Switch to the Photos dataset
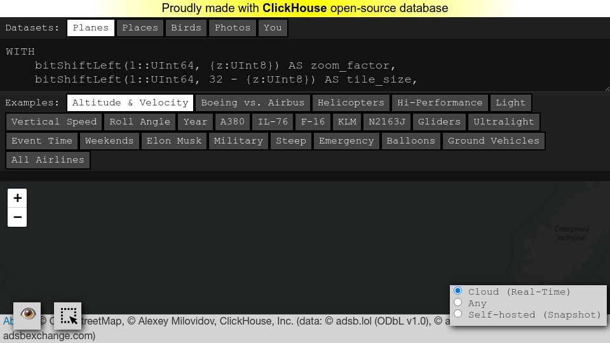The height and width of the screenshot is (343, 610). coord(233,28)
